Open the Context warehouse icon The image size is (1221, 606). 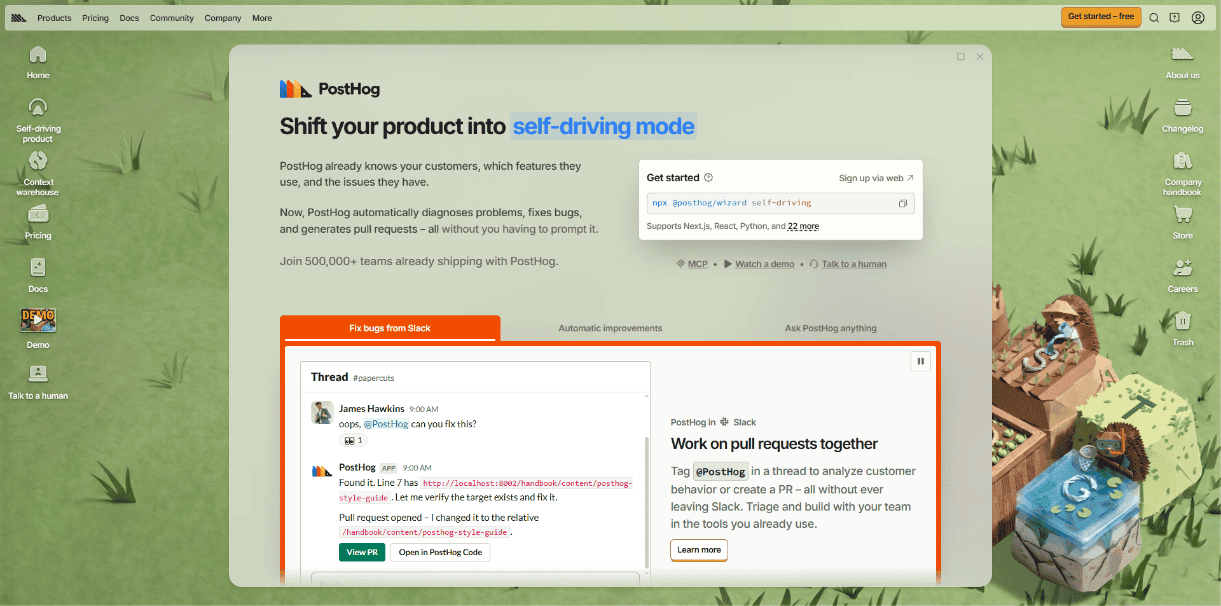point(38,173)
